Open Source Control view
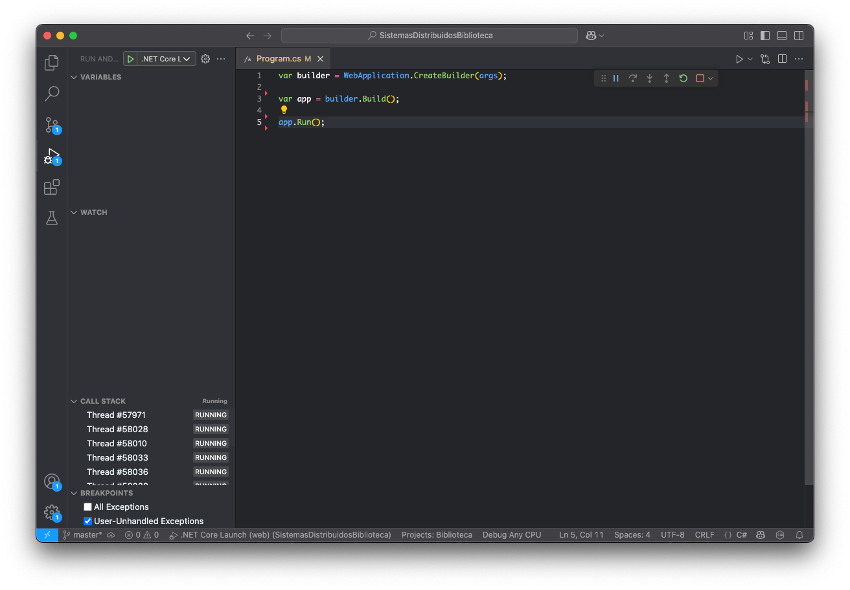Screen dimensions: 850x590 tap(52, 125)
